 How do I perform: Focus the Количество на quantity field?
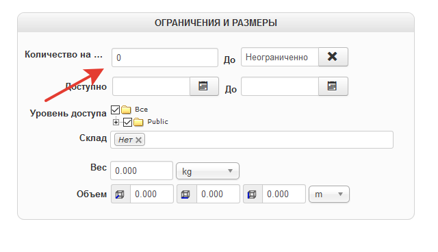165,58
